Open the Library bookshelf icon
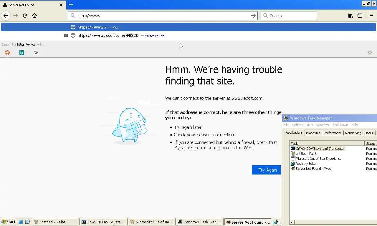This screenshot has height=226, width=377. pos(350,16)
